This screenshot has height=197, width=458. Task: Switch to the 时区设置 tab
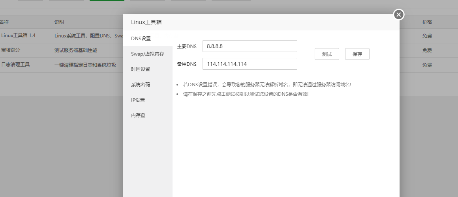pyautogui.click(x=148, y=69)
